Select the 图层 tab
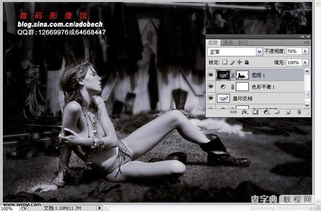The width and height of the screenshot is (321, 211). pyautogui.click(x=213, y=43)
